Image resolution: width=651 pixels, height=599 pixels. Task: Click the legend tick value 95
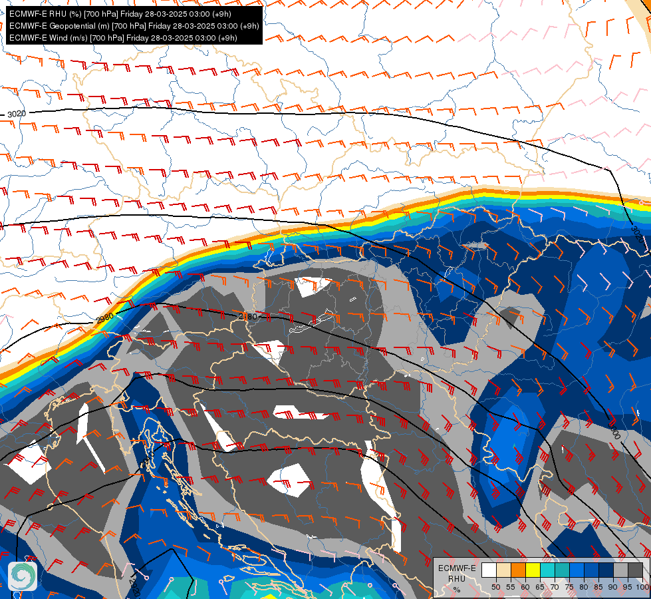click(627, 587)
